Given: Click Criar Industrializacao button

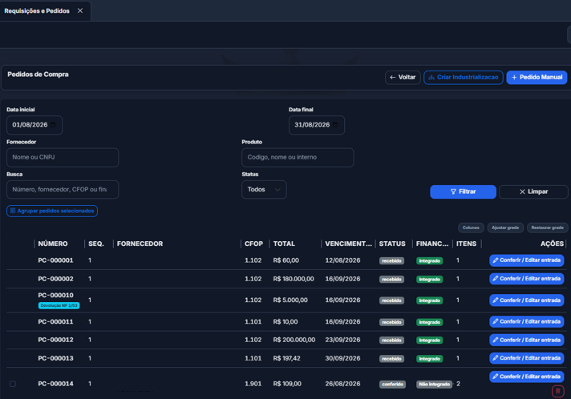Looking at the screenshot, I should pos(464,78).
